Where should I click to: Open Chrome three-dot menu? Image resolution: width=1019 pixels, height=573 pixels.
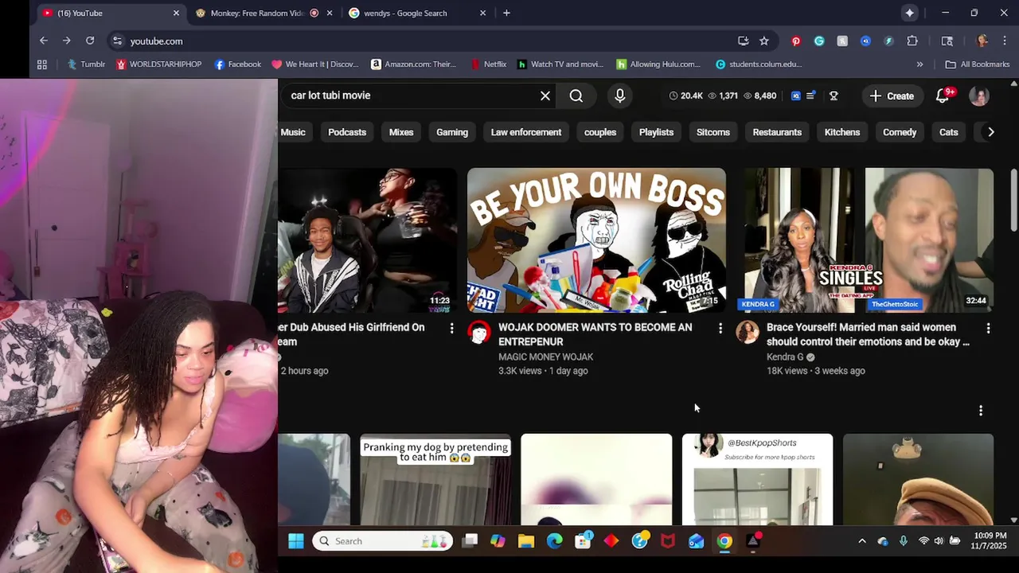click(x=1005, y=41)
